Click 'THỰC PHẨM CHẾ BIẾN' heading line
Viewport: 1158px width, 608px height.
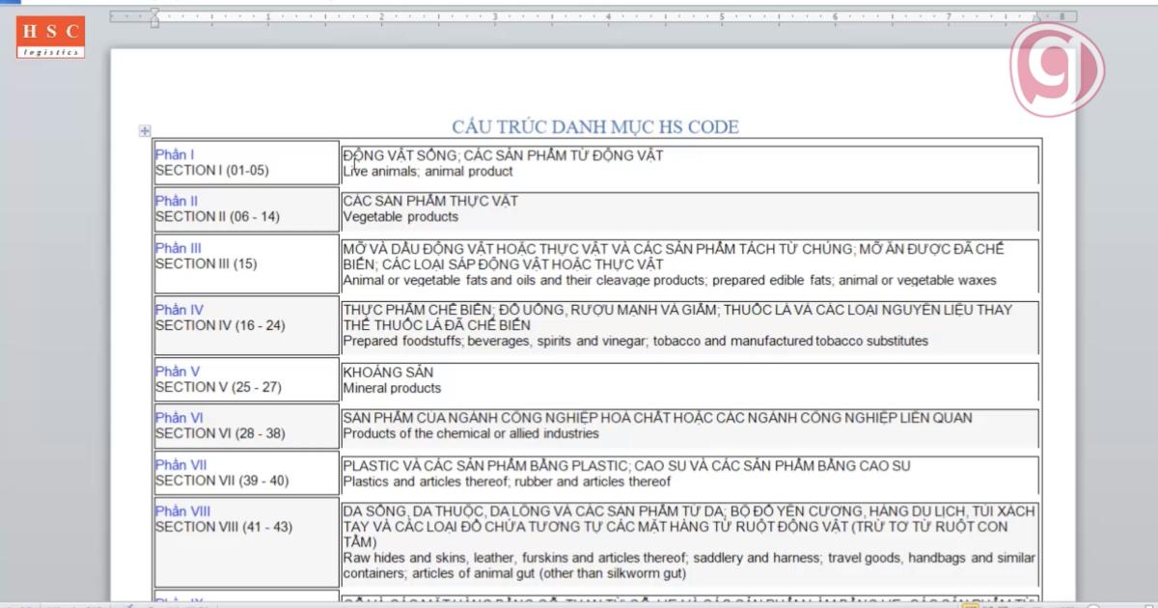[x=677, y=310]
